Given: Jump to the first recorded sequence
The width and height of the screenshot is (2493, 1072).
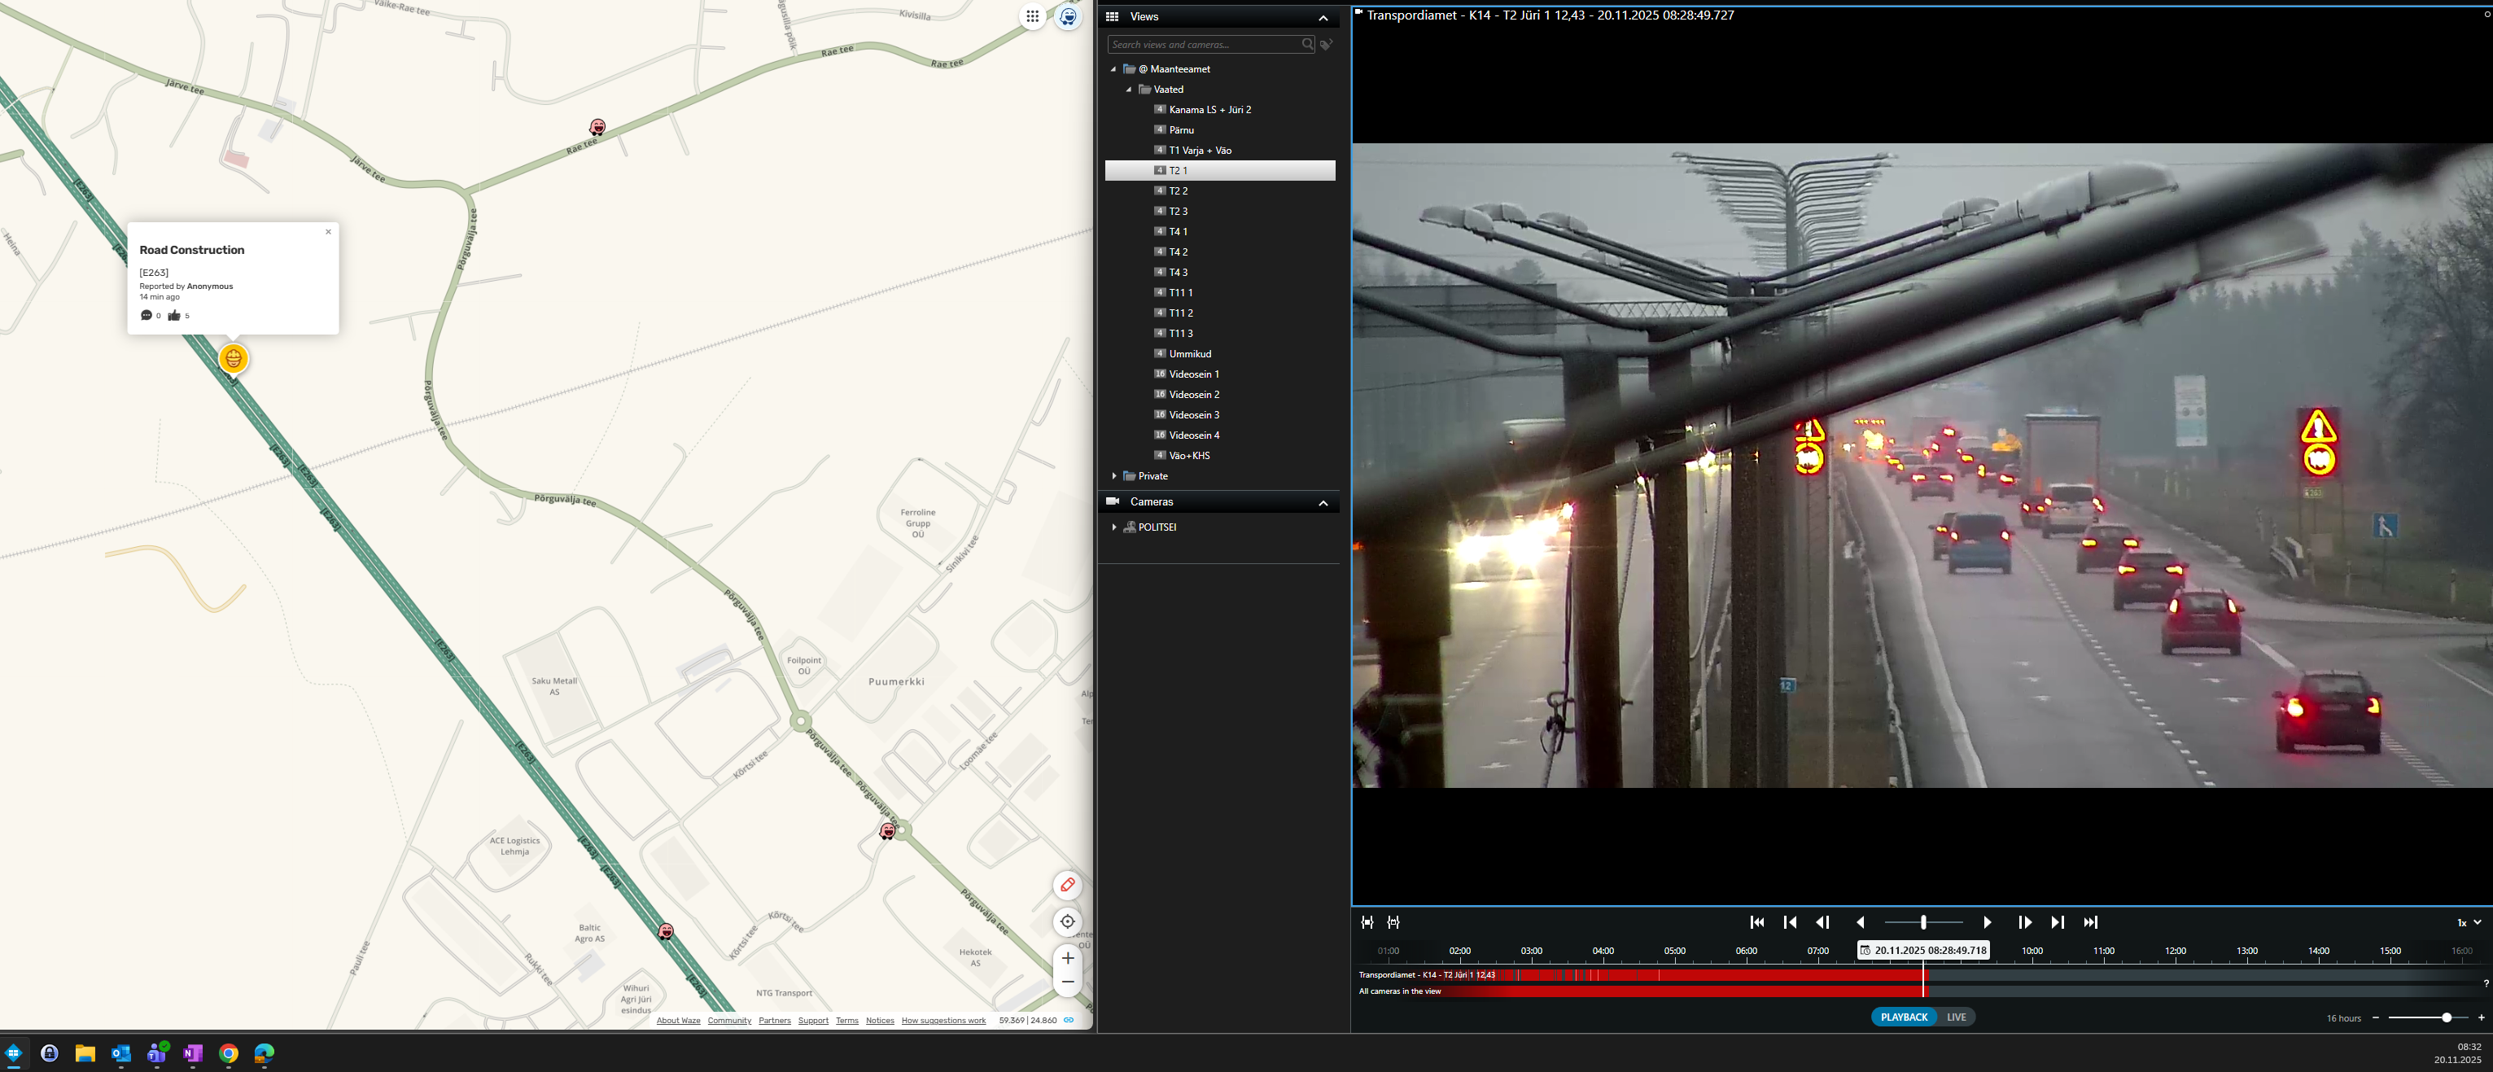Looking at the screenshot, I should point(1756,922).
